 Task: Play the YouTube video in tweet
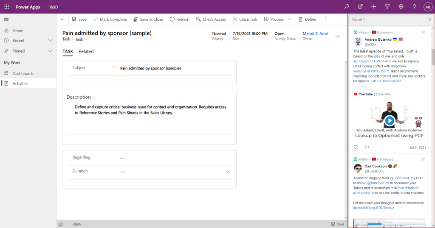[390, 120]
